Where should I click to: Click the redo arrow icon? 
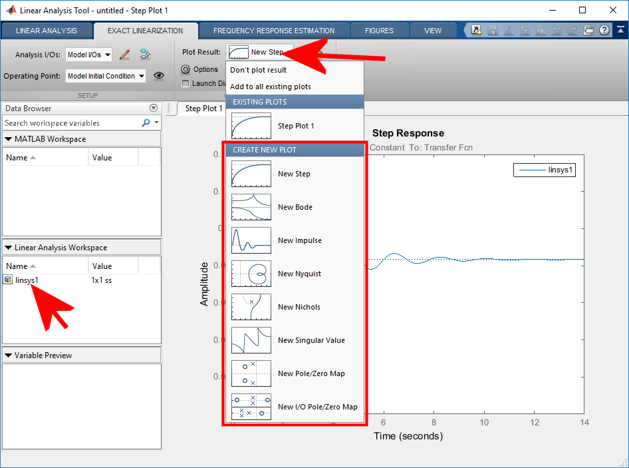572,30
